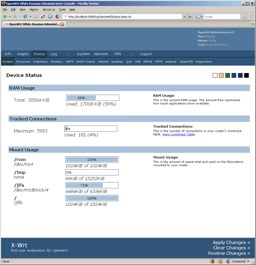The image size is (256, 265).
Task: Open the Interfaces status sub-tab
Action: pyautogui.click(x=40, y=62)
